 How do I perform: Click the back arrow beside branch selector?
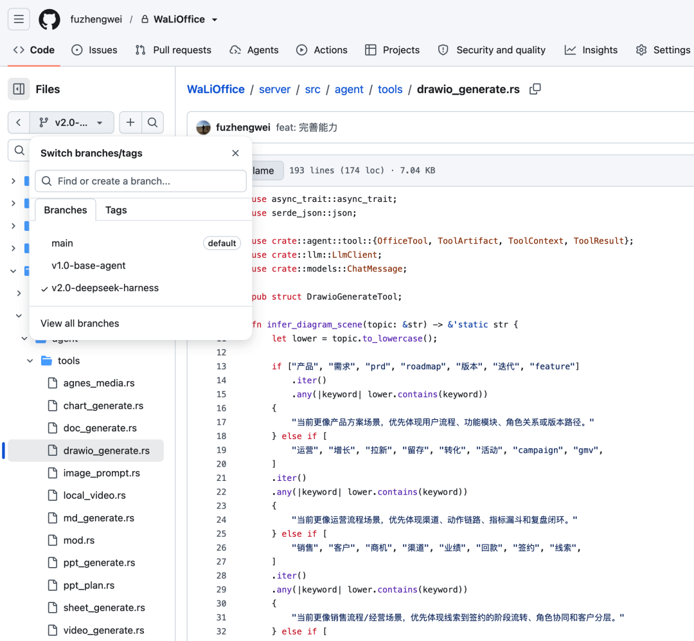pyautogui.click(x=19, y=122)
